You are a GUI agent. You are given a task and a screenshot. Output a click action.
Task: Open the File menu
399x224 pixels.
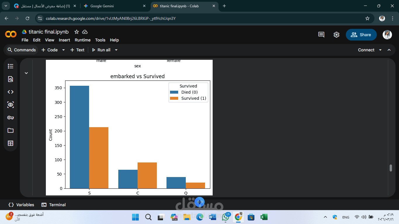click(x=25, y=40)
